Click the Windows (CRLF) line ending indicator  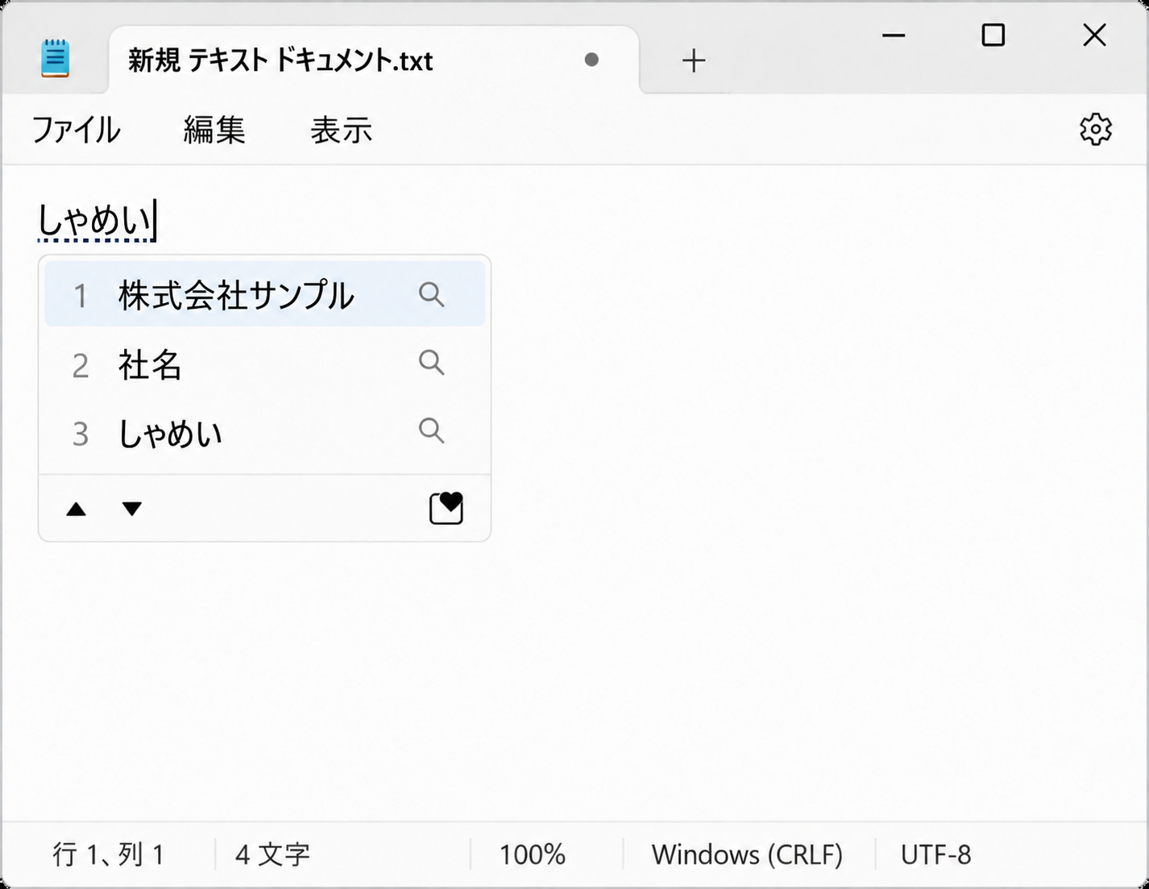pos(747,854)
